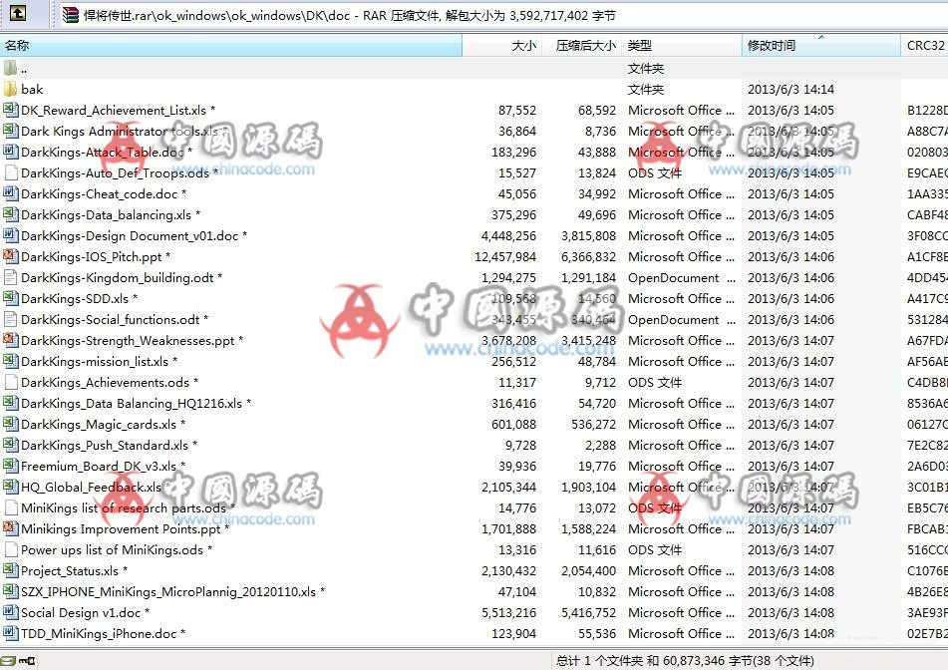948x671 pixels.
Task: Click 'ODS 文件' type in Achievements.ods row
Action: point(655,383)
